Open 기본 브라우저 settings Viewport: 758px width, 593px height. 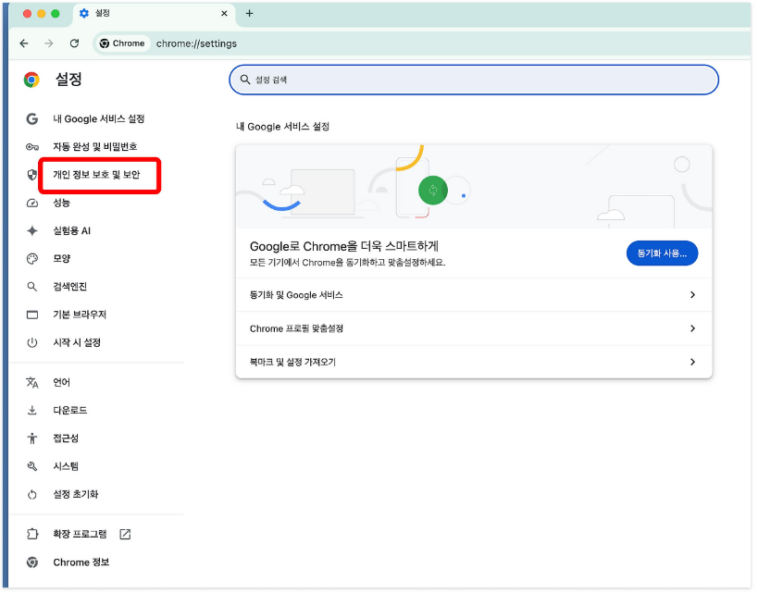80,315
